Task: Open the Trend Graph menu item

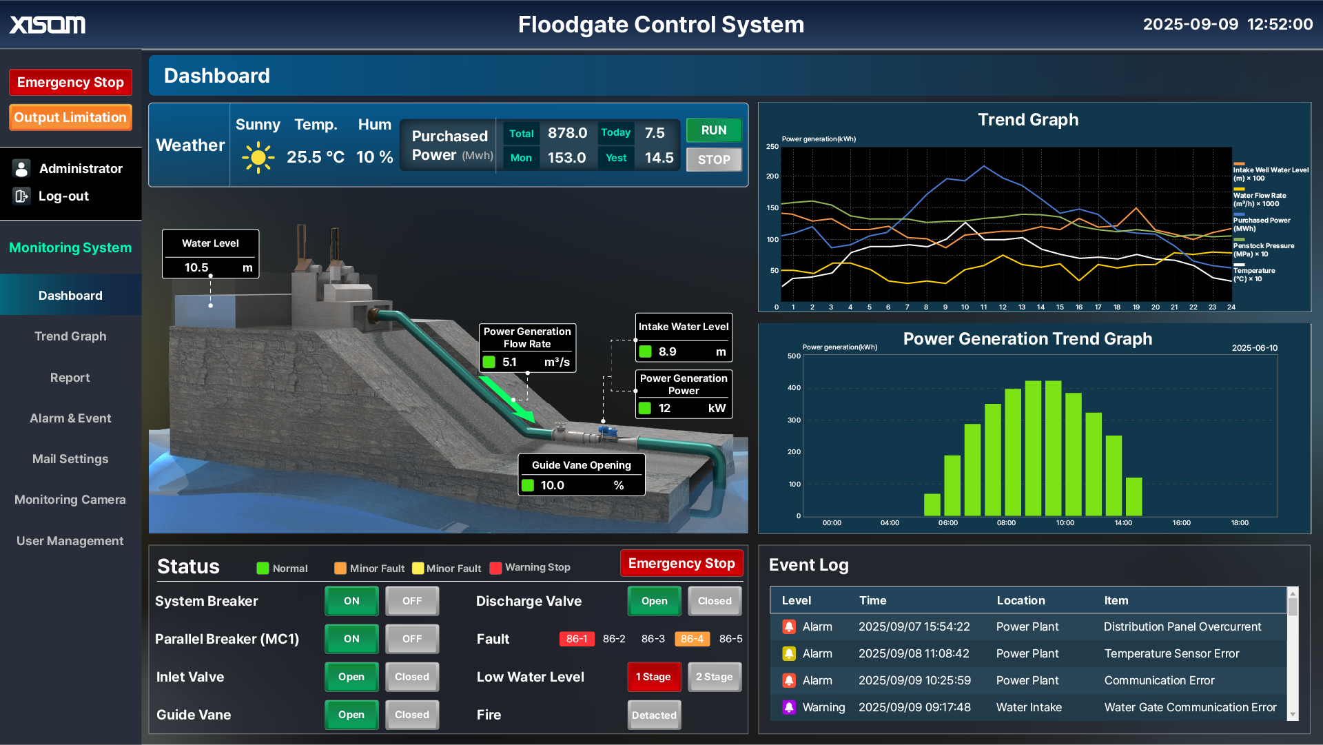Action: click(x=70, y=336)
